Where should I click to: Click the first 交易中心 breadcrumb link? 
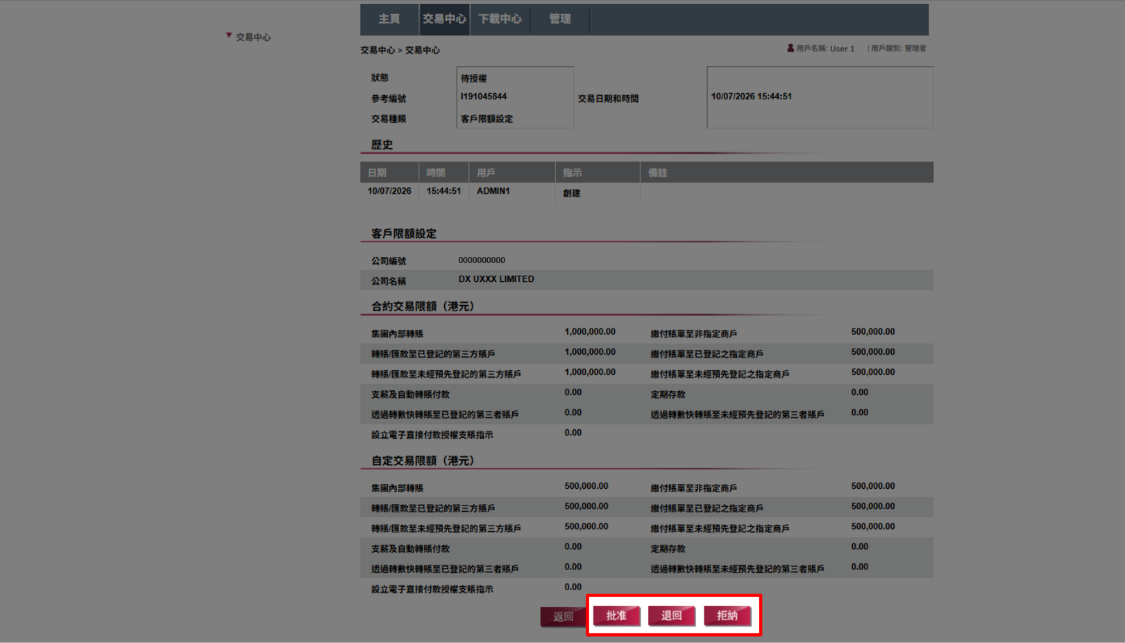377,51
